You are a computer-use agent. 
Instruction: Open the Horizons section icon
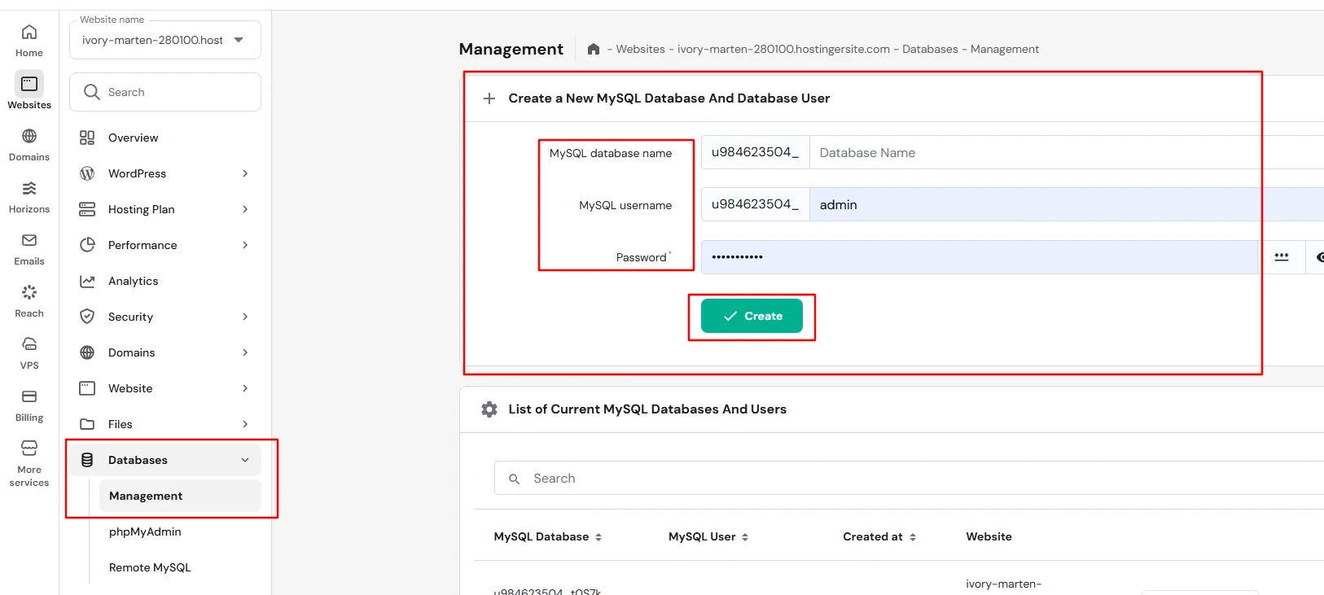pyautogui.click(x=29, y=188)
